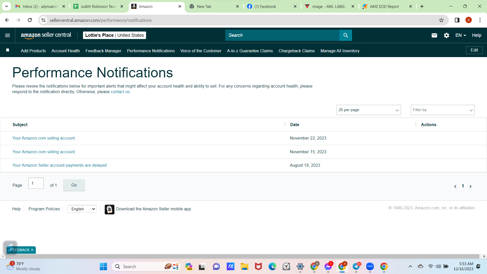Open November 15, 2023 selling account notification
Viewport: 487px width, 274px height.
[x=44, y=152]
